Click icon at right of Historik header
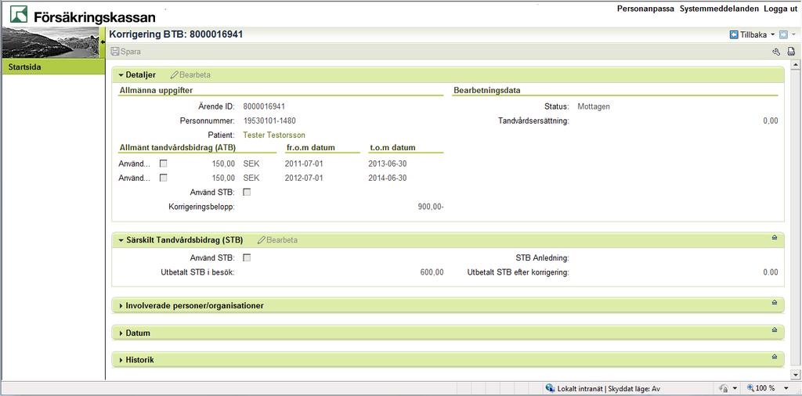 pyautogui.click(x=775, y=357)
